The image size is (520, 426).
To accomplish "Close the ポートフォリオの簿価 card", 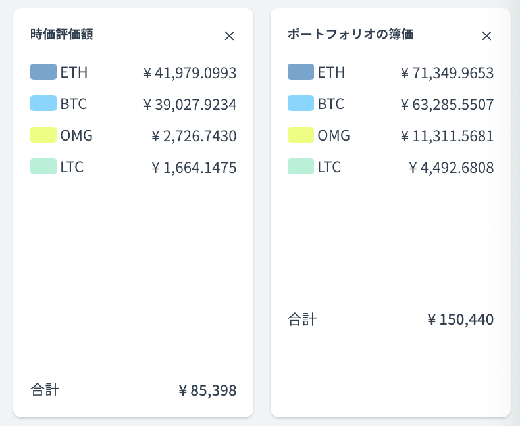I will 486,36.
